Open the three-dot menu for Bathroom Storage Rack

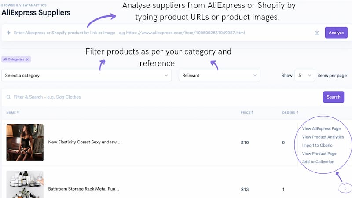click(345, 189)
